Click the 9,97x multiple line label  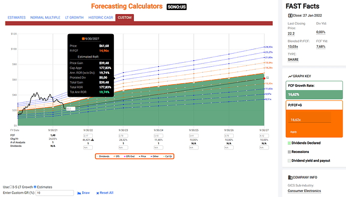(x=268, y=94)
